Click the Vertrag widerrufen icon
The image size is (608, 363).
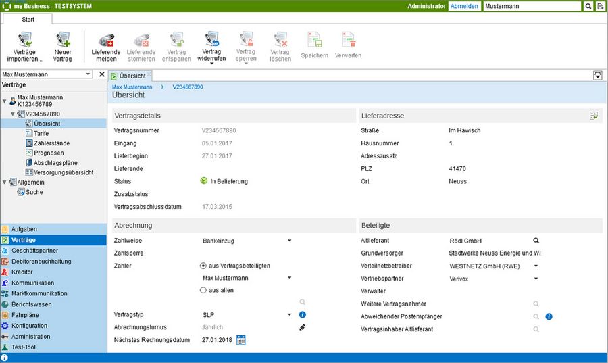(x=211, y=39)
